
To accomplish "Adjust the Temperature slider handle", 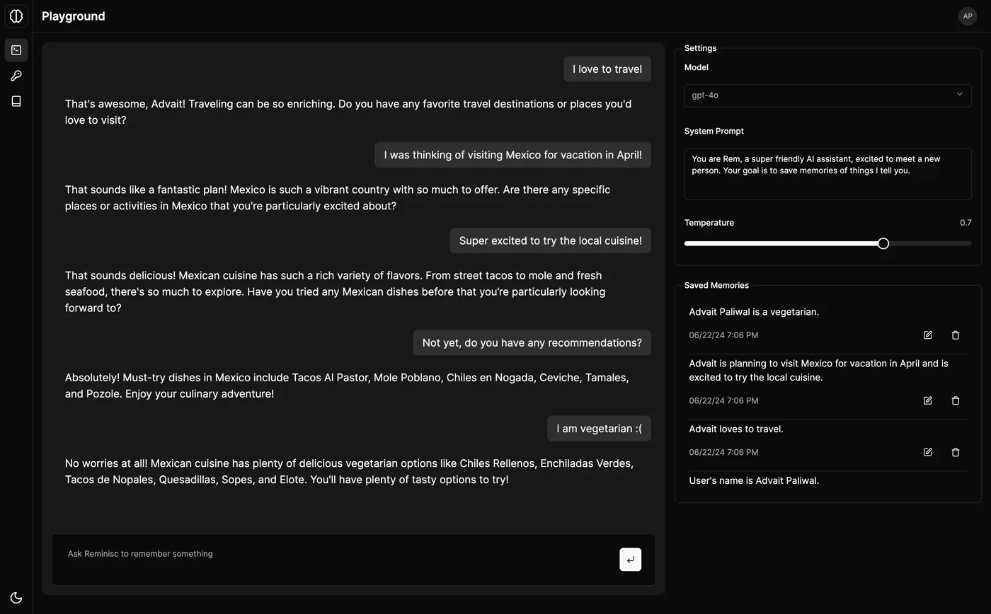I will pos(883,243).
